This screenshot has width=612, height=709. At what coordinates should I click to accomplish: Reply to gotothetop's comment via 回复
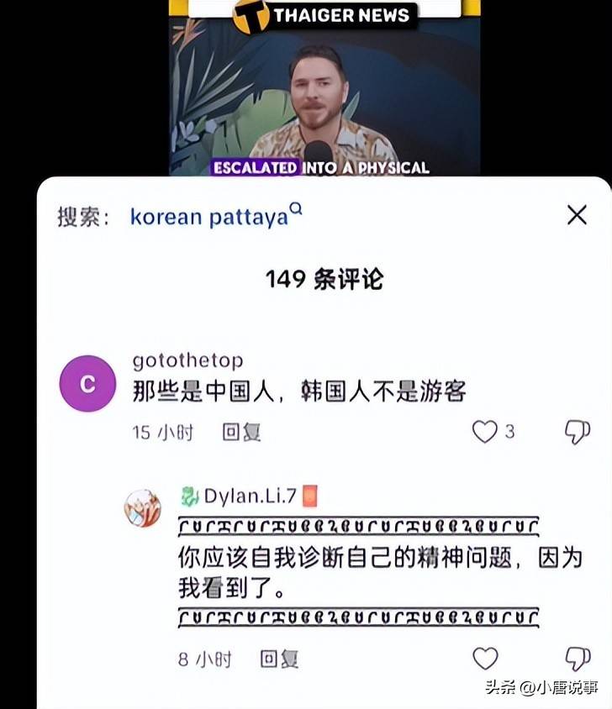click(241, 432)
